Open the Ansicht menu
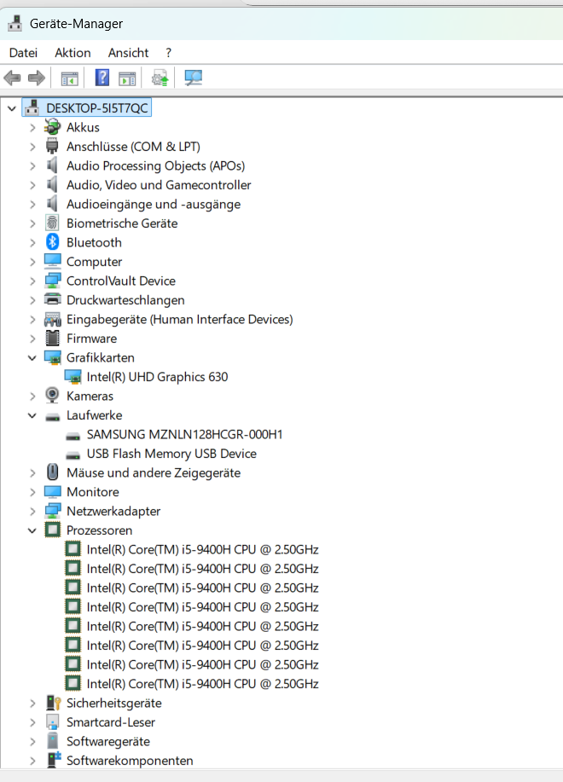Screen dimensions: 563x782 click(x=128, y=53)
